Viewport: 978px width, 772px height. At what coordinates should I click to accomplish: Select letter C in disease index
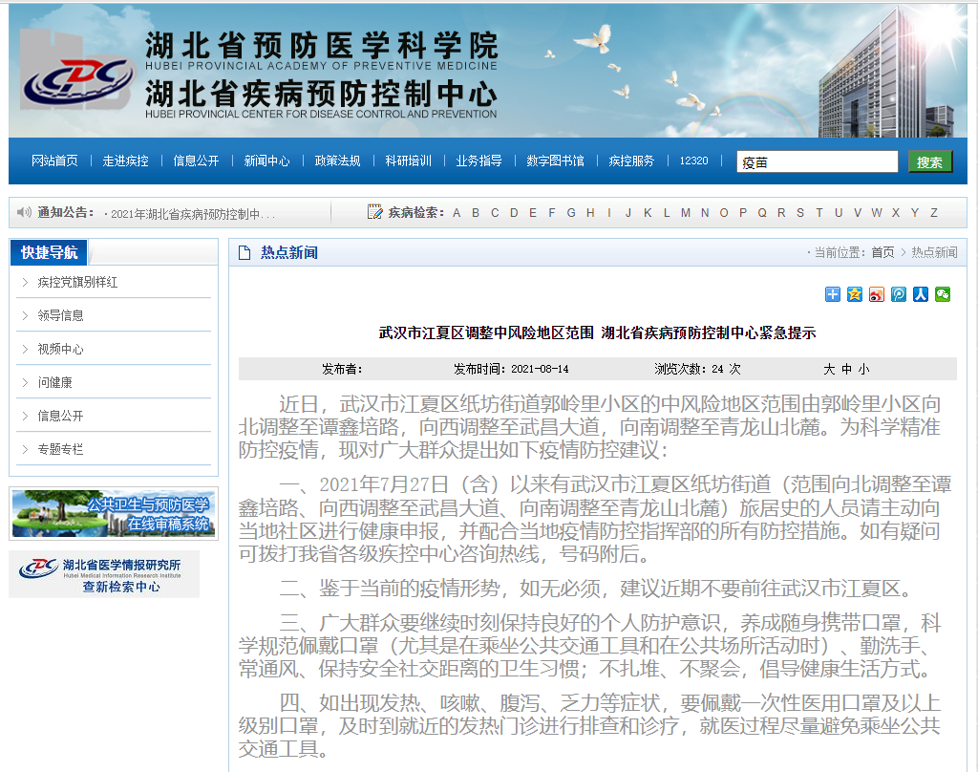(495, 213)
